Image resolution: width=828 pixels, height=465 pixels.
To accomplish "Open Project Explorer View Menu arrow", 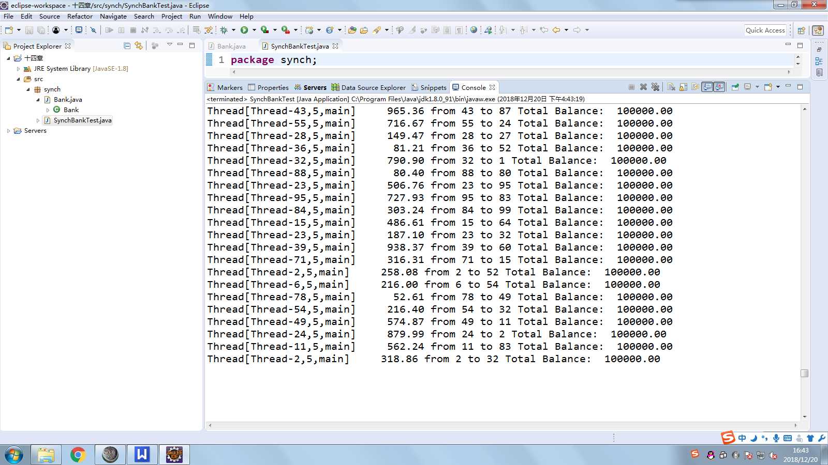I will pyautogui.click(x=170, y=45).
